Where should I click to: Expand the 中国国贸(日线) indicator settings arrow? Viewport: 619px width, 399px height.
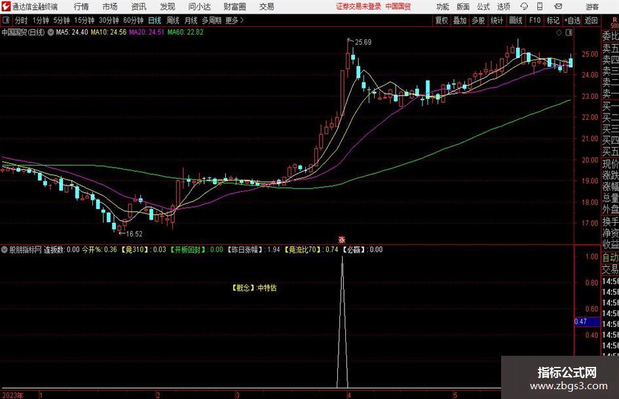click(50, 32)
